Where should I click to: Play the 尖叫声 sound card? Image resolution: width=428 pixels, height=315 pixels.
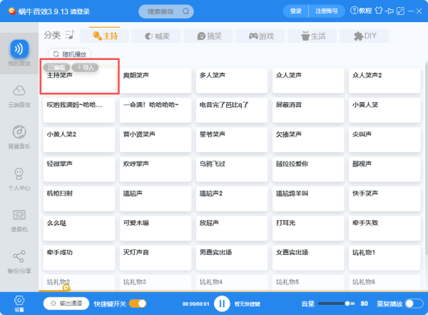(x=385, y=139)
